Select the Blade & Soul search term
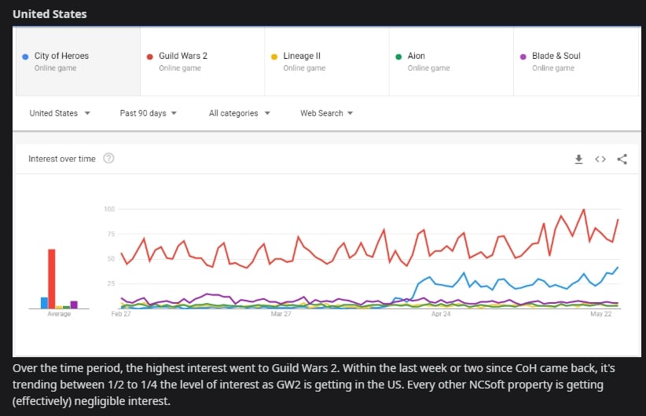 tap(576, 61)
